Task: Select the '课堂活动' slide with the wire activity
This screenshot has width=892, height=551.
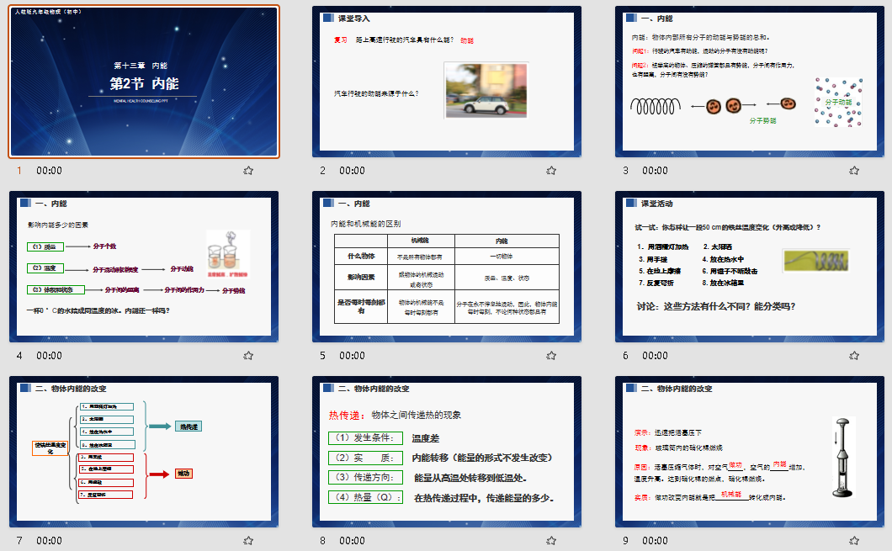Action: coord(750,268)
